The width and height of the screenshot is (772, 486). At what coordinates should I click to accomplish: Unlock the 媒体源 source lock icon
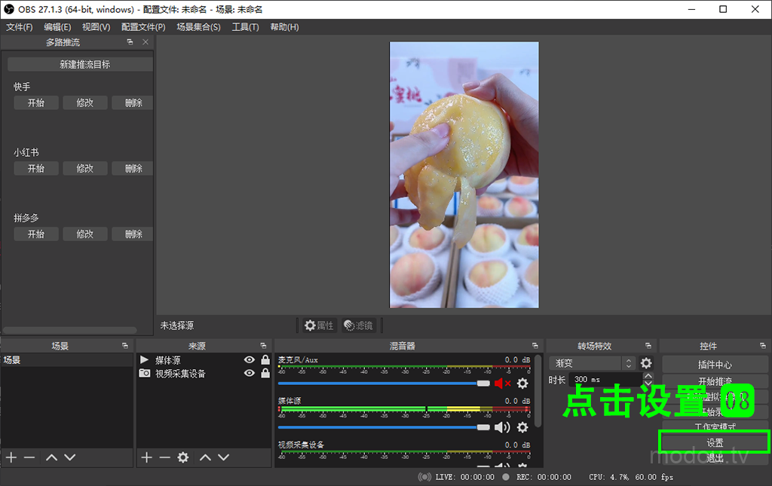point(265,360)
